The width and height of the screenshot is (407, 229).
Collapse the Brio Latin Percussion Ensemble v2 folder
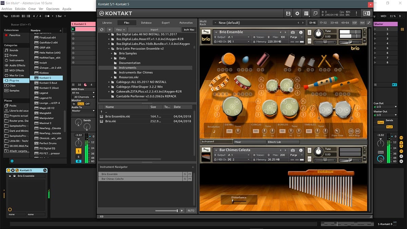pos(109,49)
